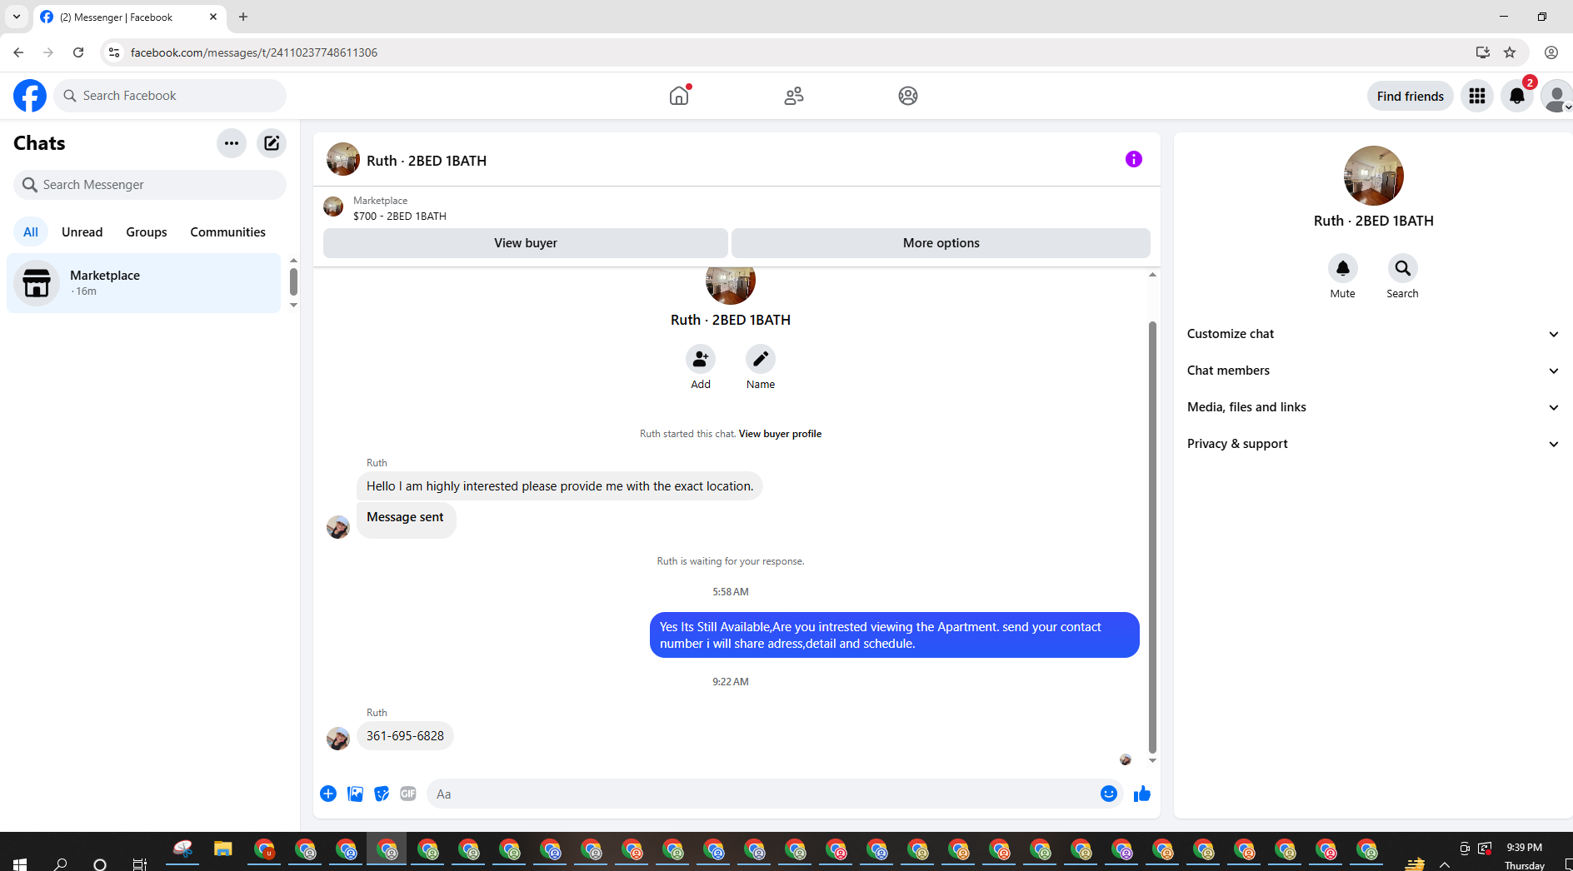Open a new browser tab

click(x=243, y=17)
